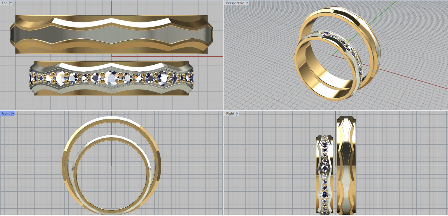Expand the Right viewport menu arrow

point(237,114)
